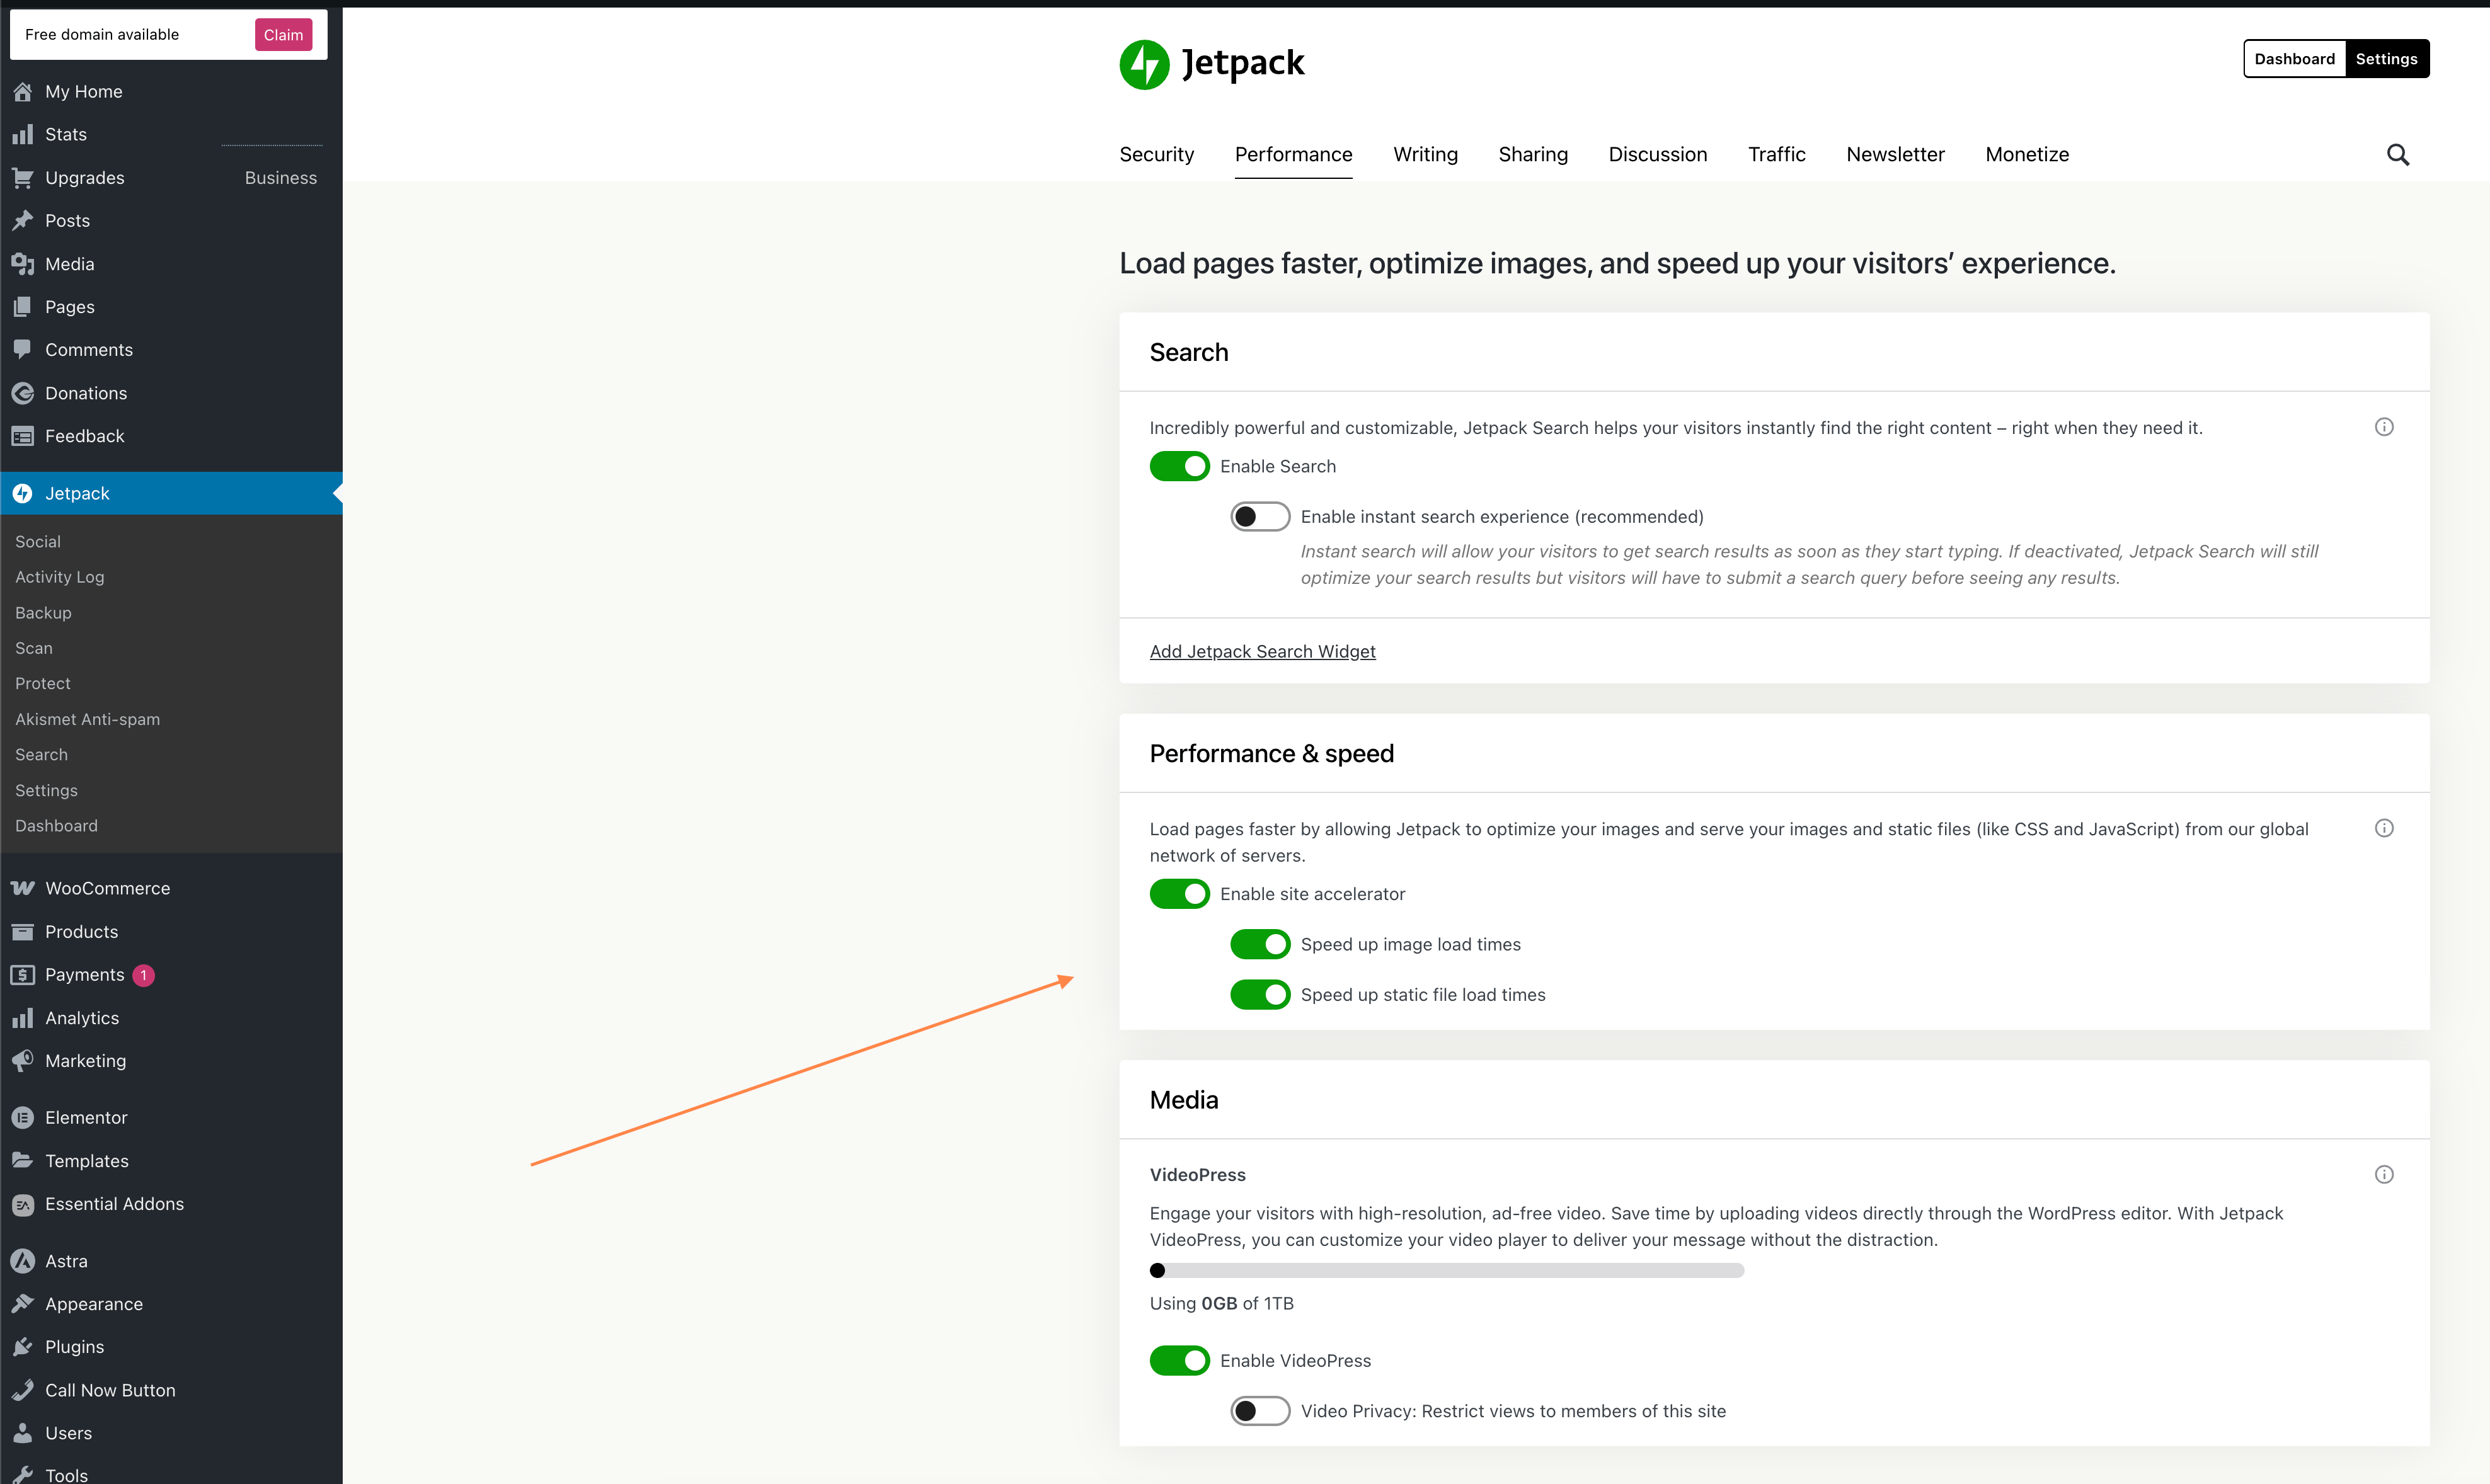Click the VideoPress storage usage bar
This screenshot has width=2490, height=1484.
tap(1446, 1270)
